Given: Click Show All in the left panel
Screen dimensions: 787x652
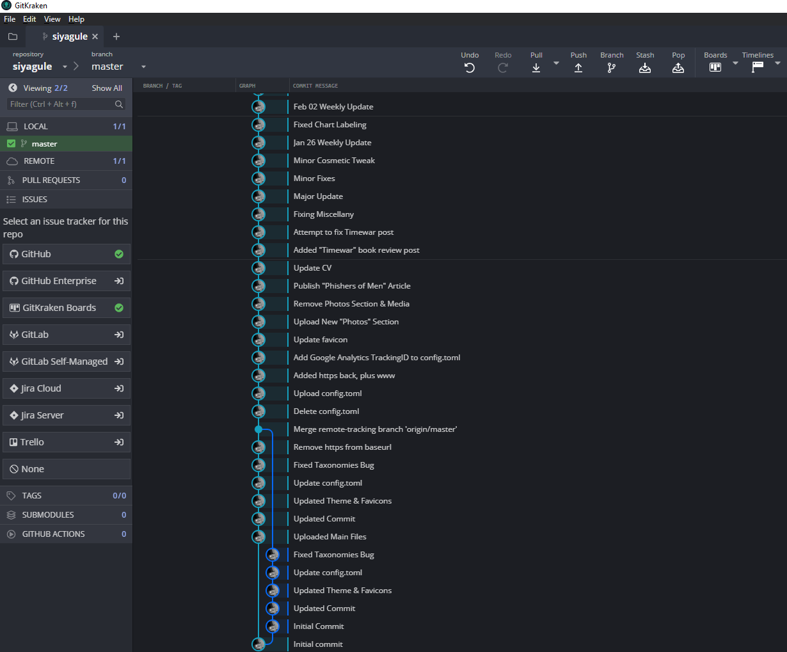Looking at the screenshot, I should click(107, 88).
